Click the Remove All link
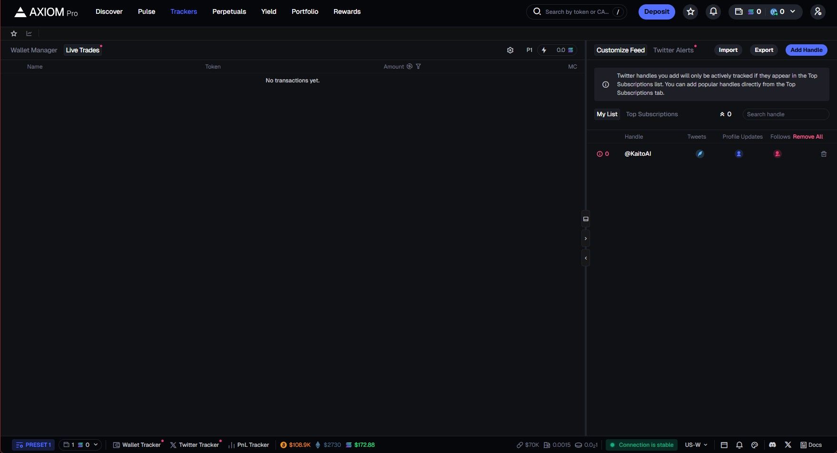The height and width of the screenshot is (453, 837). pos(807,137)
